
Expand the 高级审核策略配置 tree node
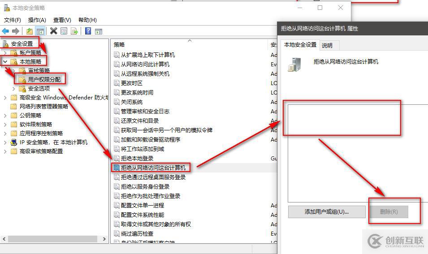pos(5,151)
